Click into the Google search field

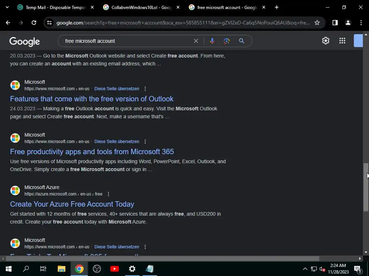[127, 41]
